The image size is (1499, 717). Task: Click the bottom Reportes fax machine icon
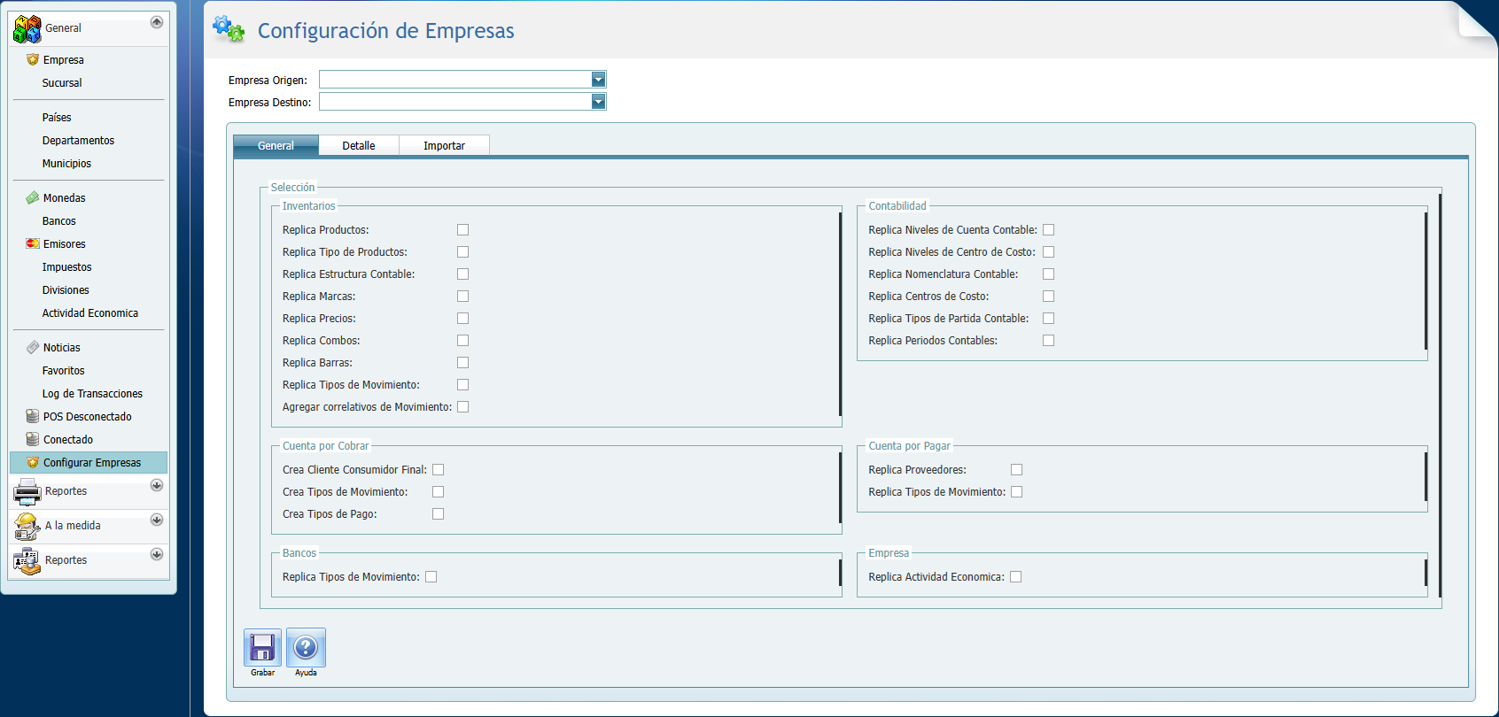pos(27,560)
